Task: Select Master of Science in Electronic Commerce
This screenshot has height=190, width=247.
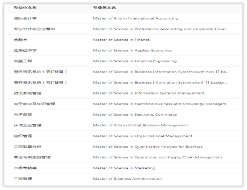Action: (135, 114)
